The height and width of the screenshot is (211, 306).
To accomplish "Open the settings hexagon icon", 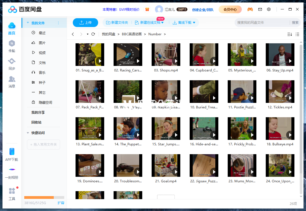I will click(269, 9).
